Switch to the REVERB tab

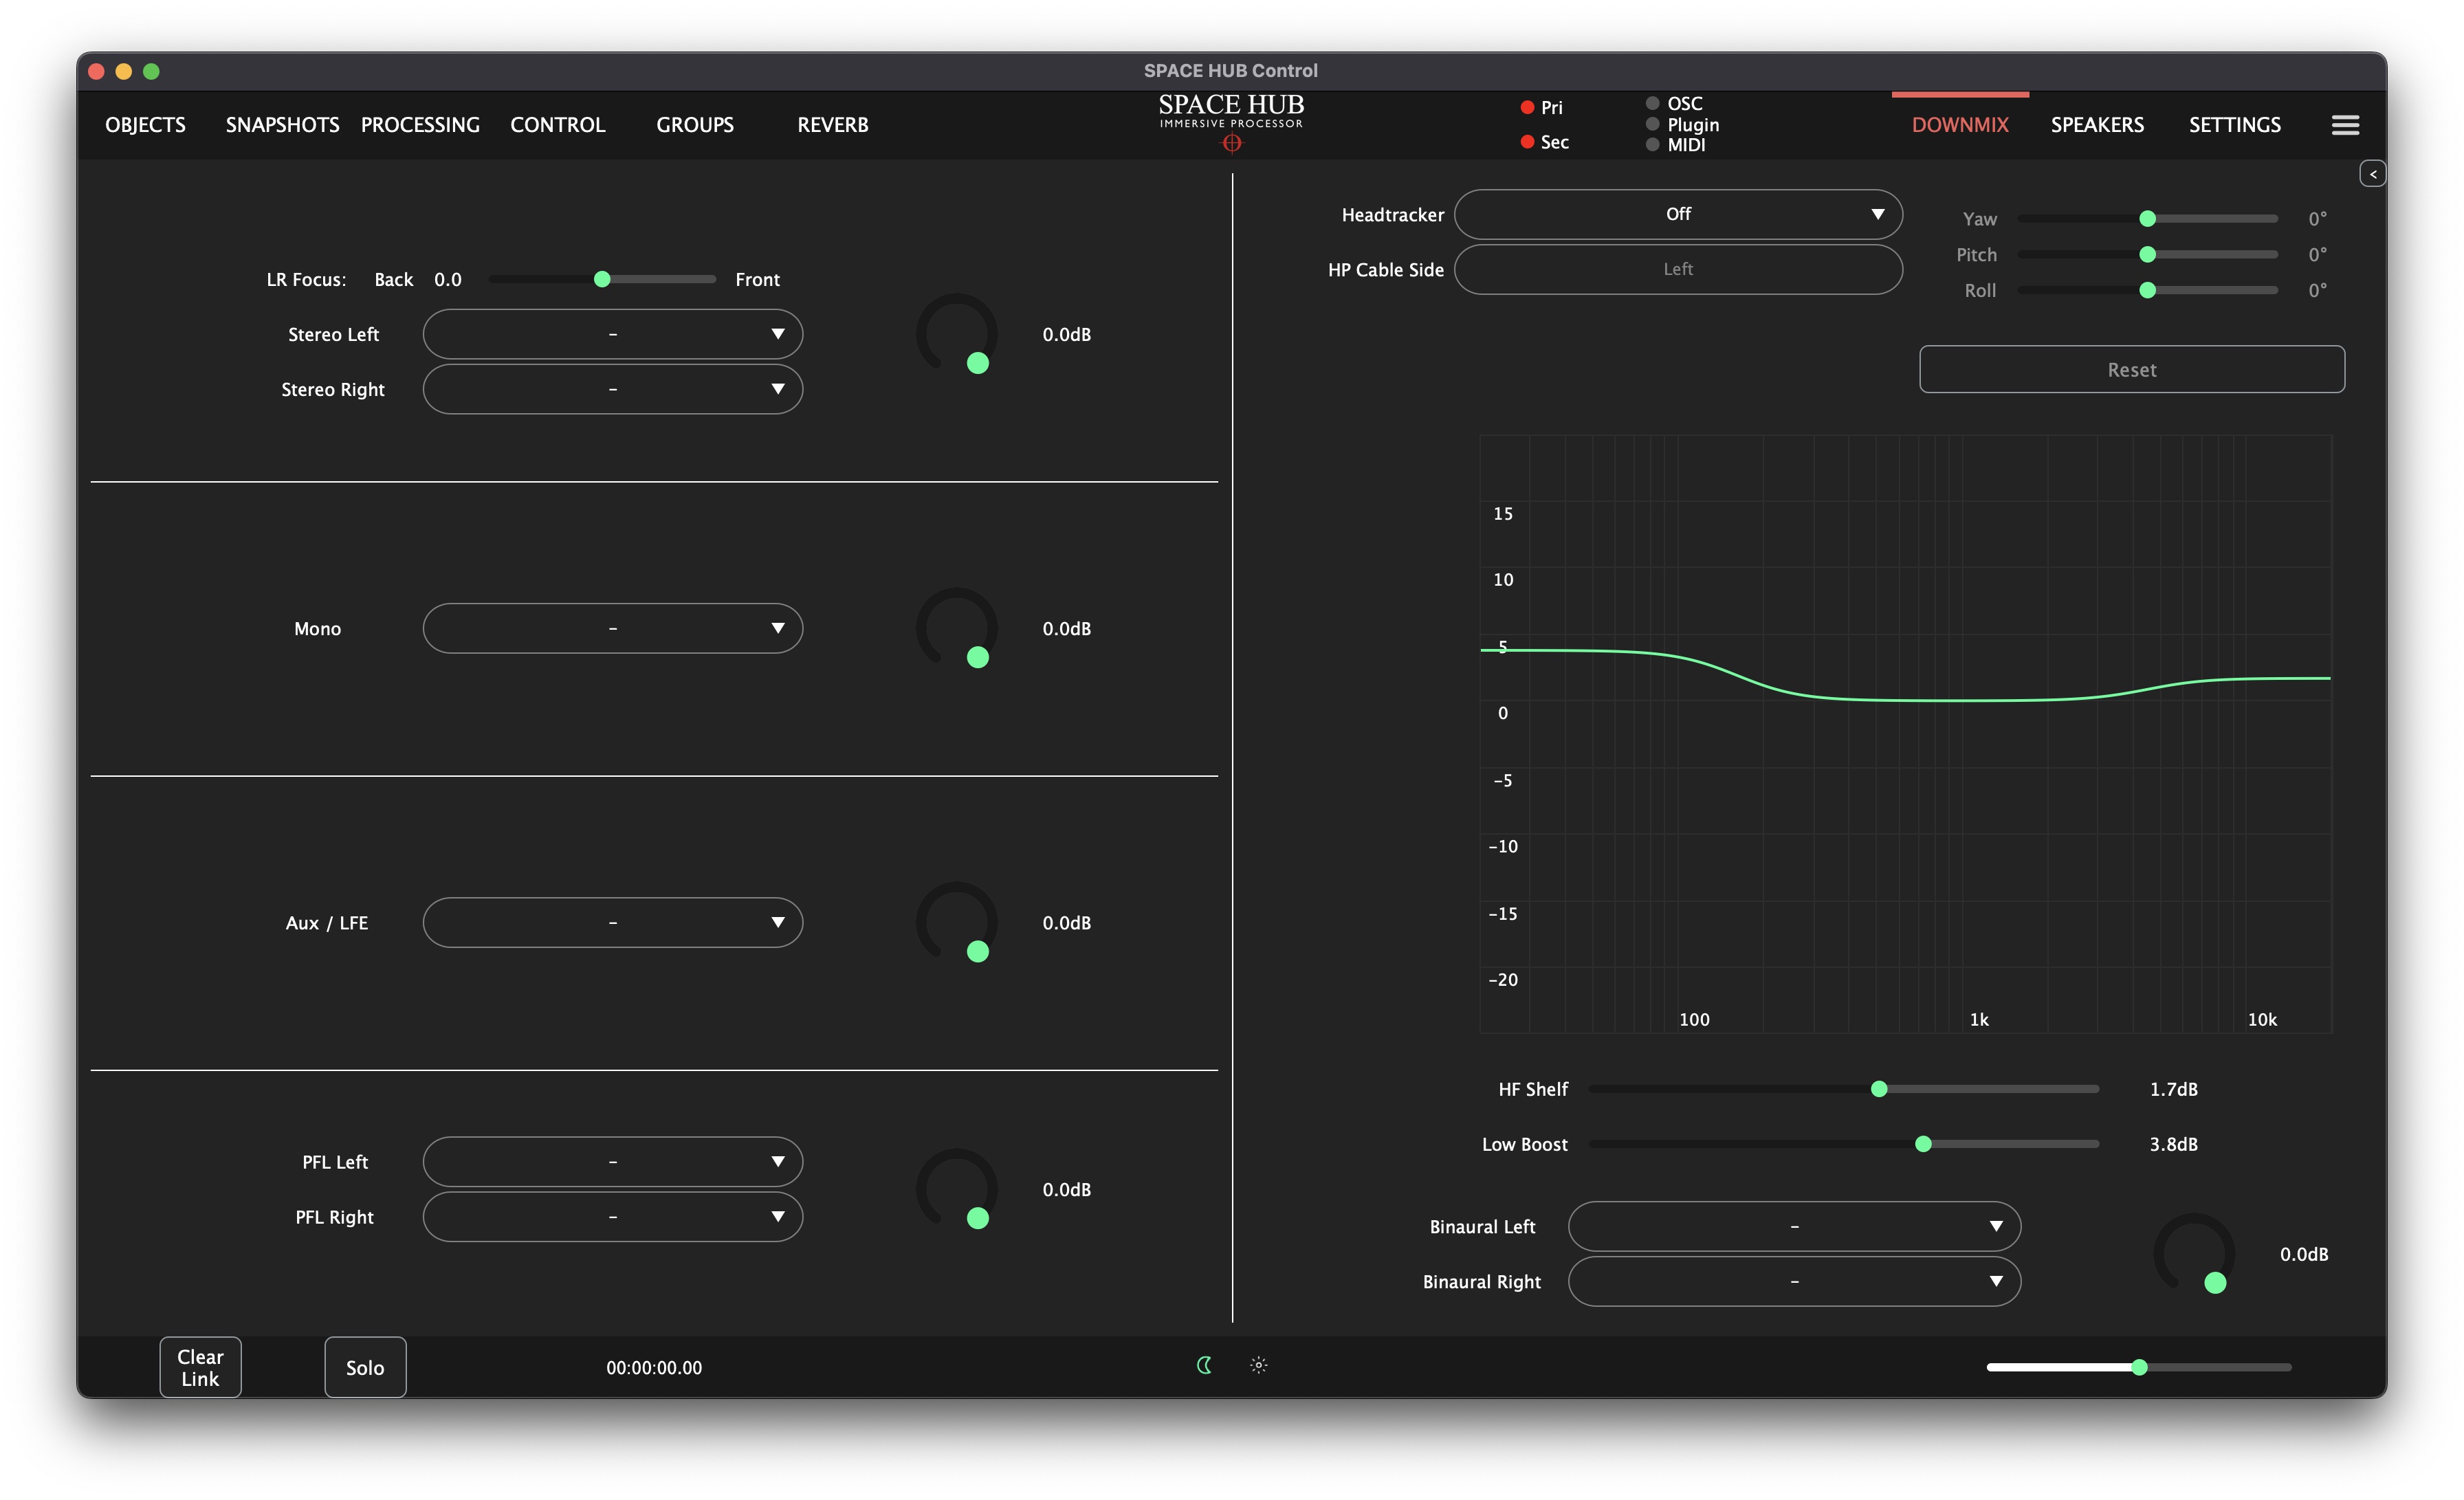pyautogui.click(x=833, y=125)
